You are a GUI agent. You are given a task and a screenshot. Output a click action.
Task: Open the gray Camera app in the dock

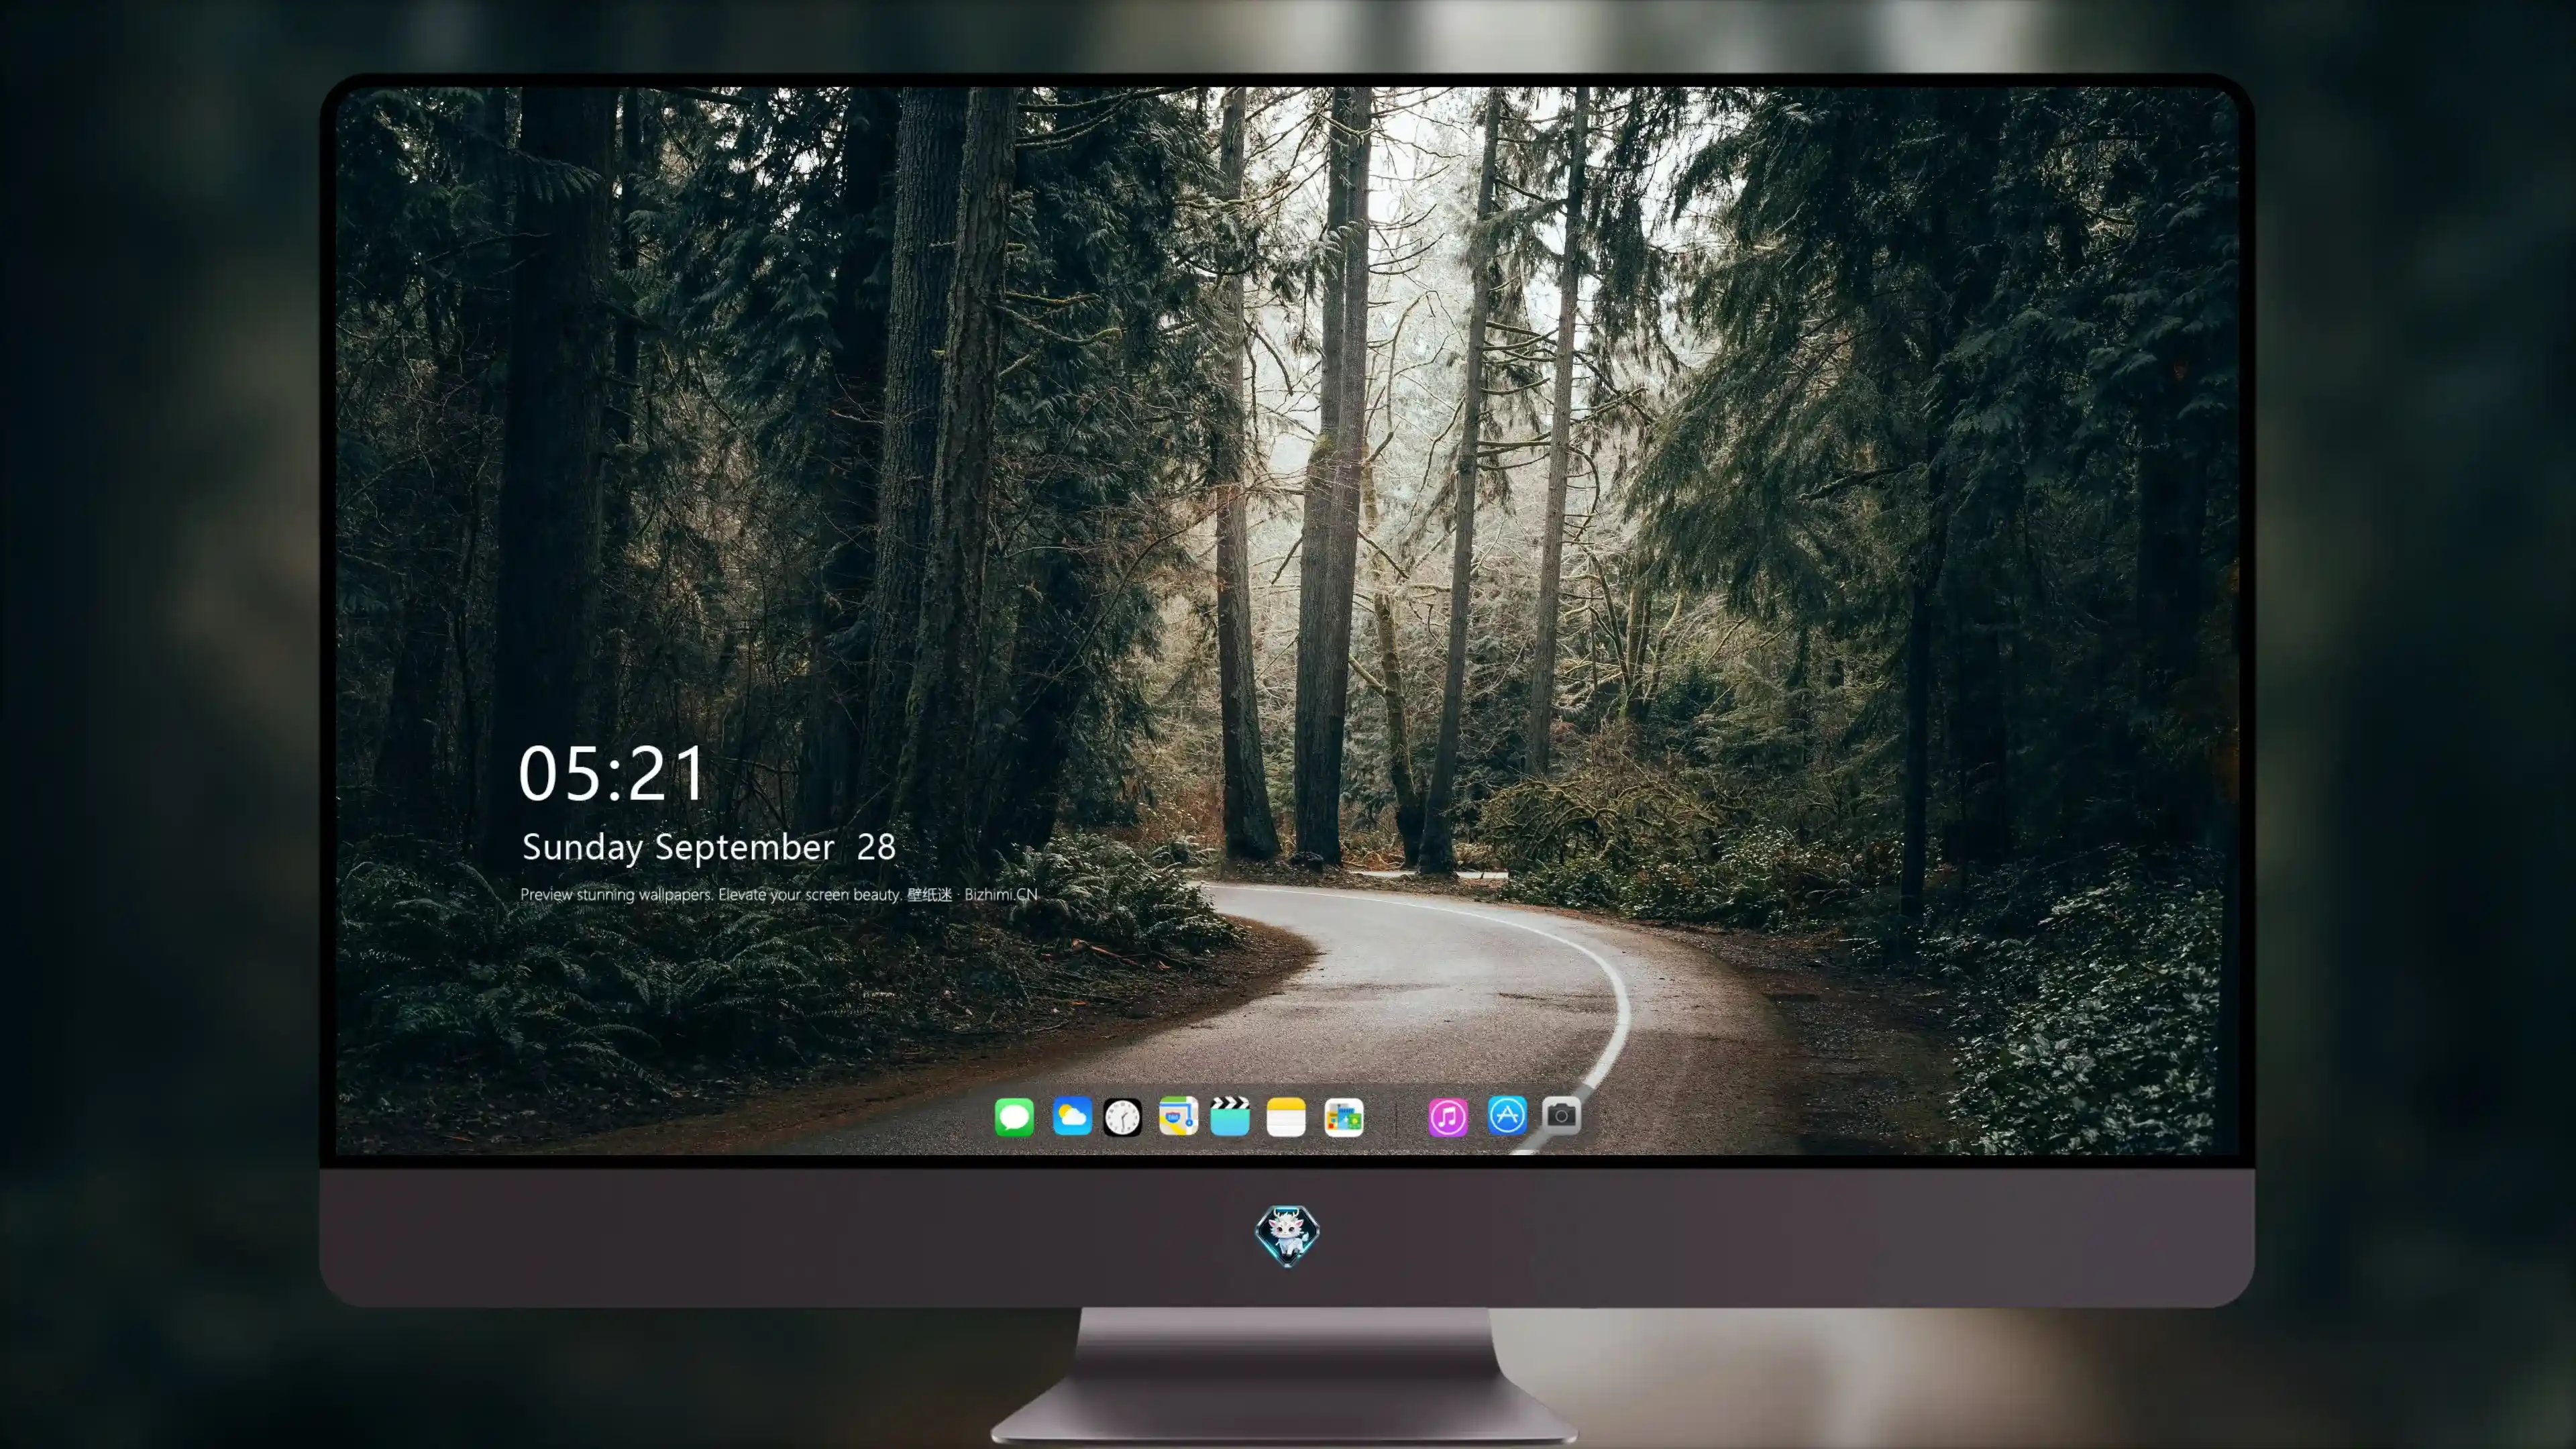pos(1561,1115)
